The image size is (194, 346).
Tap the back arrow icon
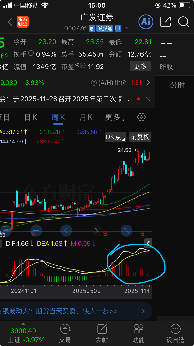(10, 22)
